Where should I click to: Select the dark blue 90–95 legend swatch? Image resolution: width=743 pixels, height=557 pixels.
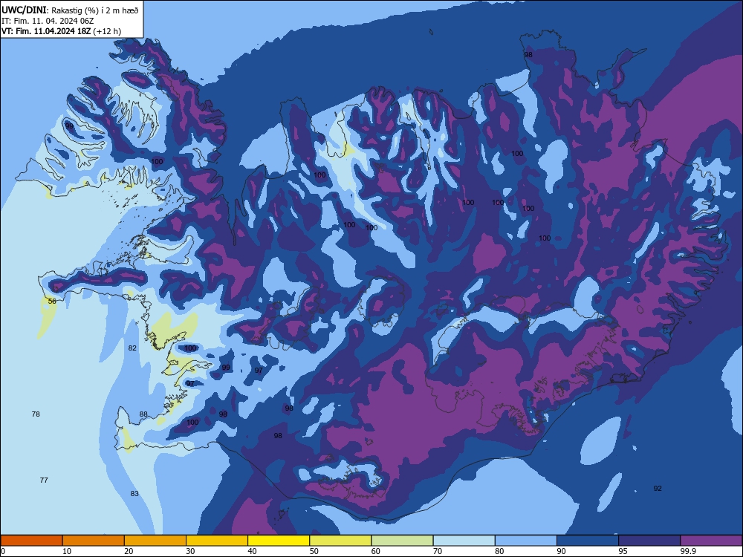(588, 541)
